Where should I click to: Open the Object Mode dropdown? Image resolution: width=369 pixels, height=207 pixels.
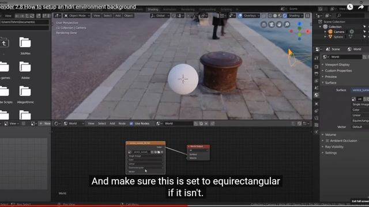[x=77, y=16]
